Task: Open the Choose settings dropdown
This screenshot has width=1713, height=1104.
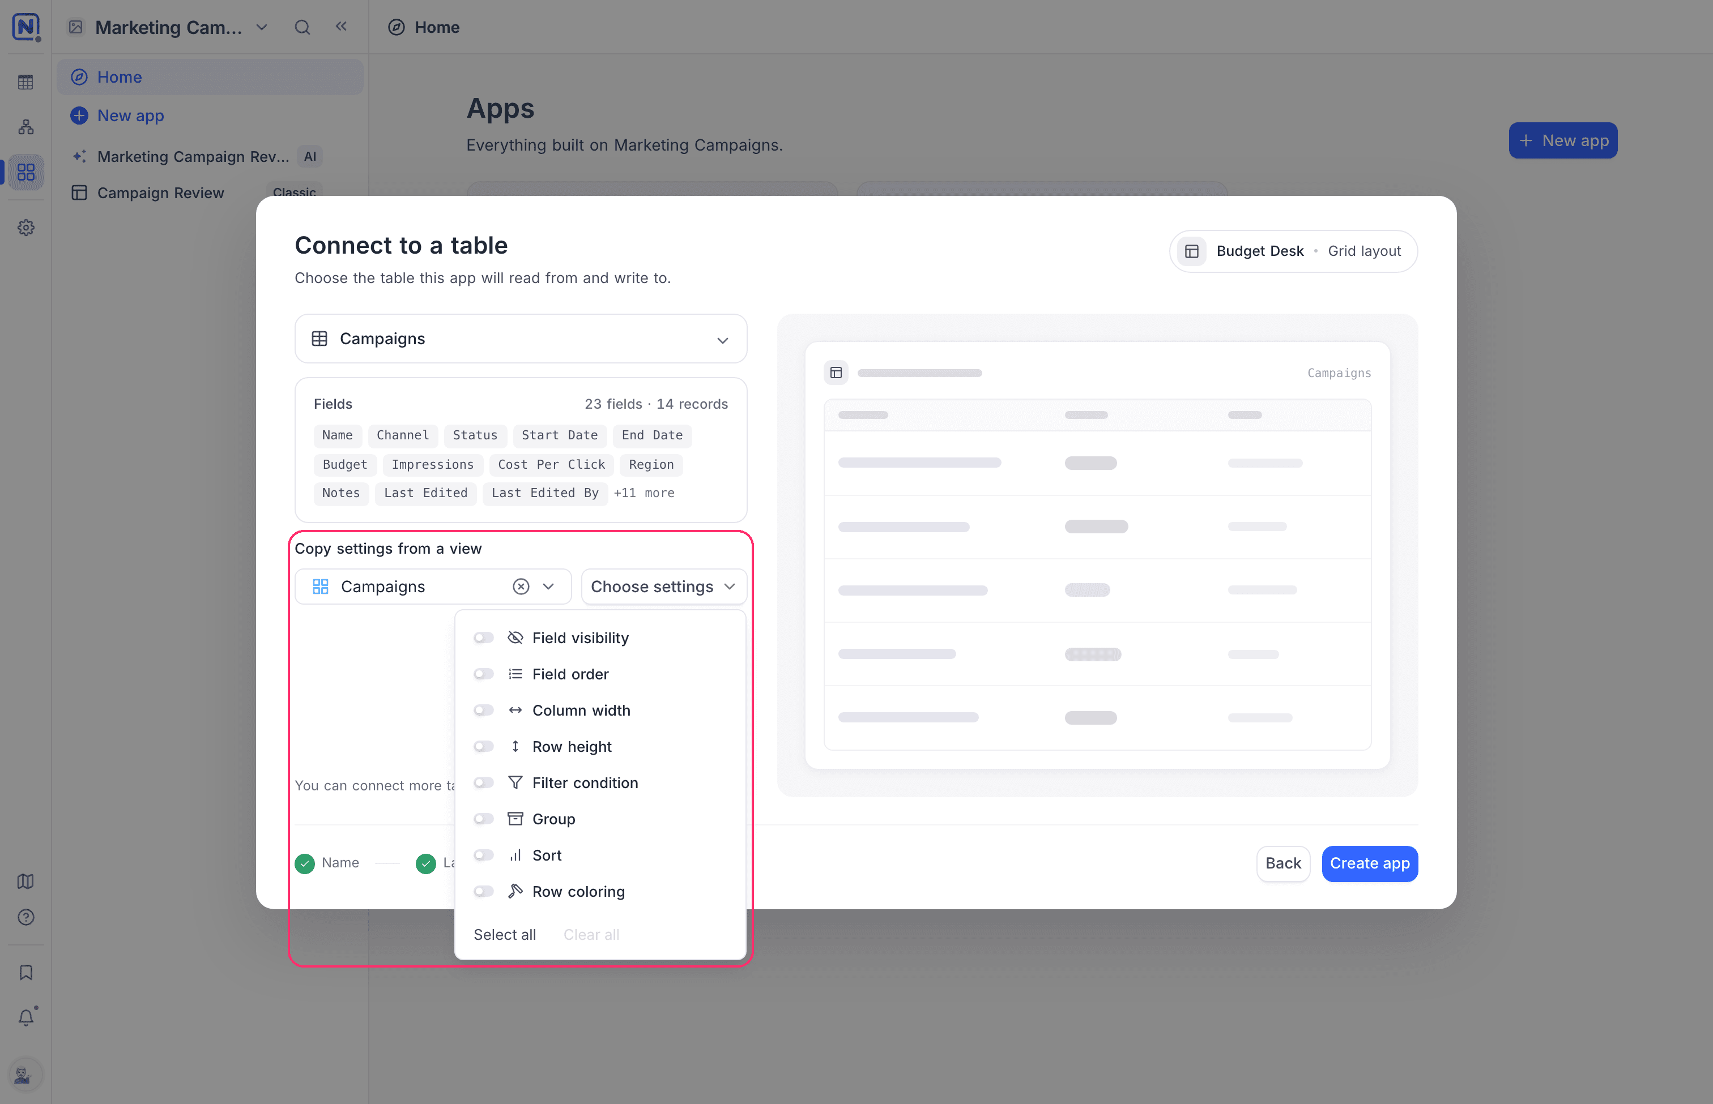Action: pos(663,587)
